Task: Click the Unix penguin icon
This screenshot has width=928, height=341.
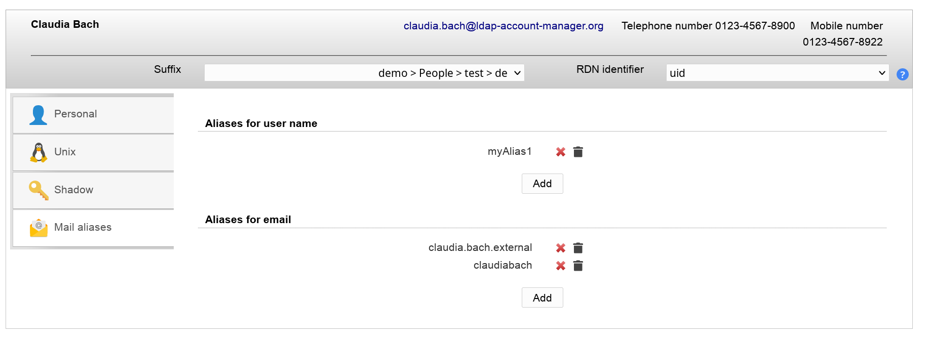Action: click(x=38, y=152)
